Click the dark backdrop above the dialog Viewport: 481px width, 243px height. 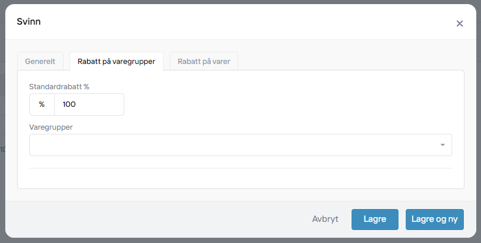click(235, 2)
